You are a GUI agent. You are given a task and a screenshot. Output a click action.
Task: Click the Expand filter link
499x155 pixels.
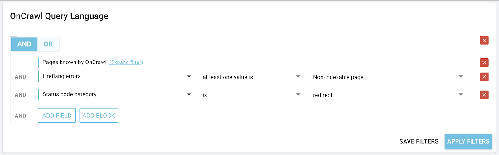tap(126, 62)
